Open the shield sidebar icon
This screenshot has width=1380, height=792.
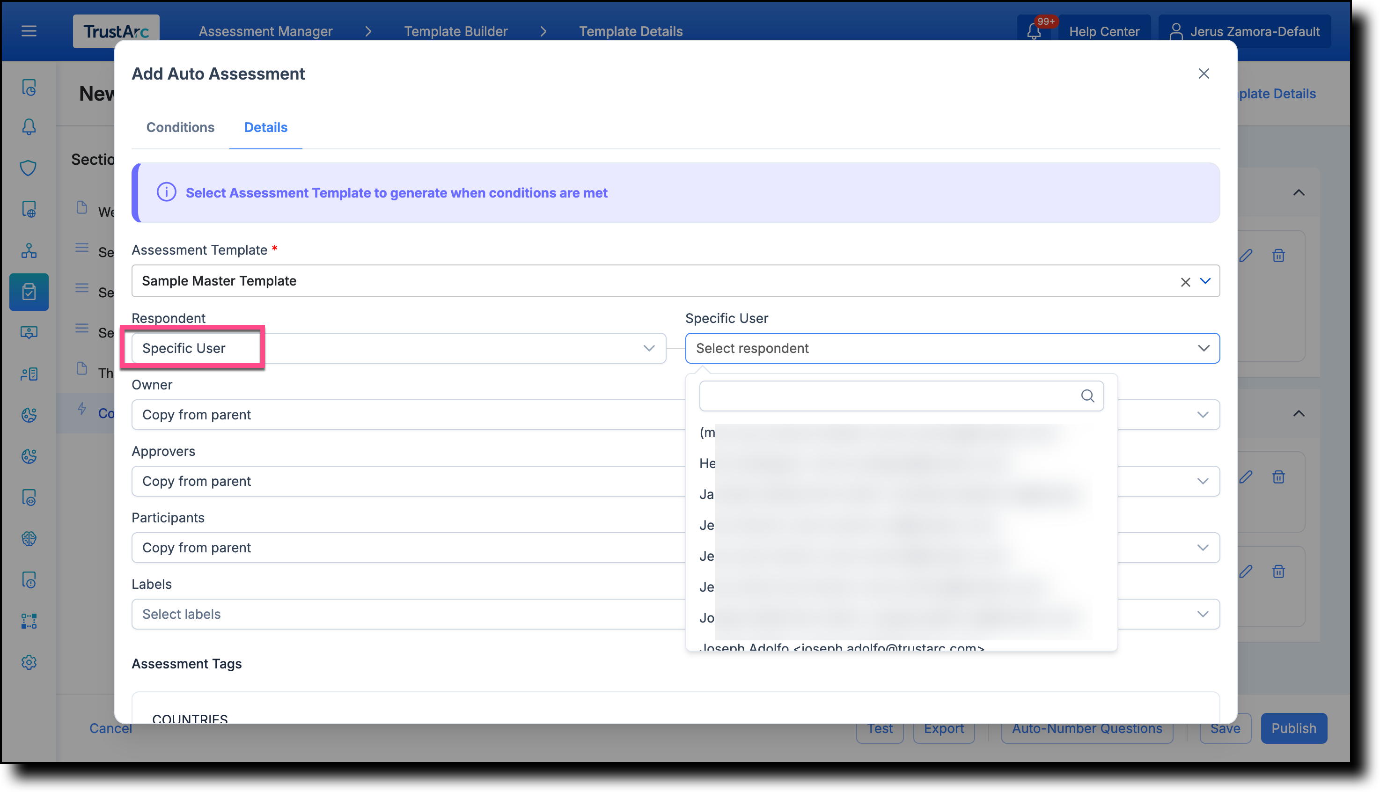pos(29,168)
